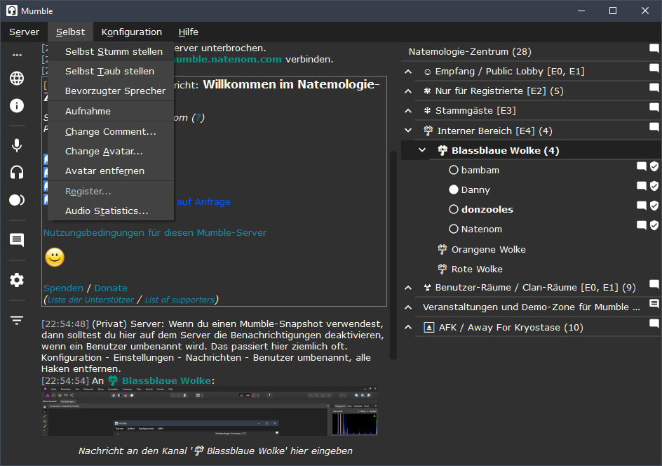This screenshot has width=662, height=466.
Task: Toggle self-mute with the microphone icon
Action: pyautogui.click(x=17, y=145)
